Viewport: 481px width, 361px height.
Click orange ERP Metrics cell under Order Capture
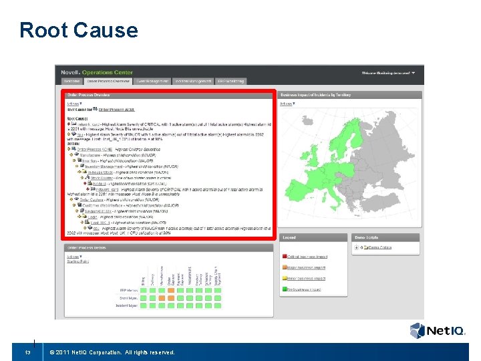[171, 290]
